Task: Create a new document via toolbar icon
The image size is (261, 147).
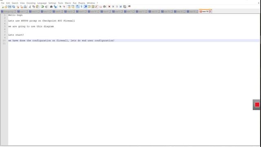Action: click(x=2, y=7)
